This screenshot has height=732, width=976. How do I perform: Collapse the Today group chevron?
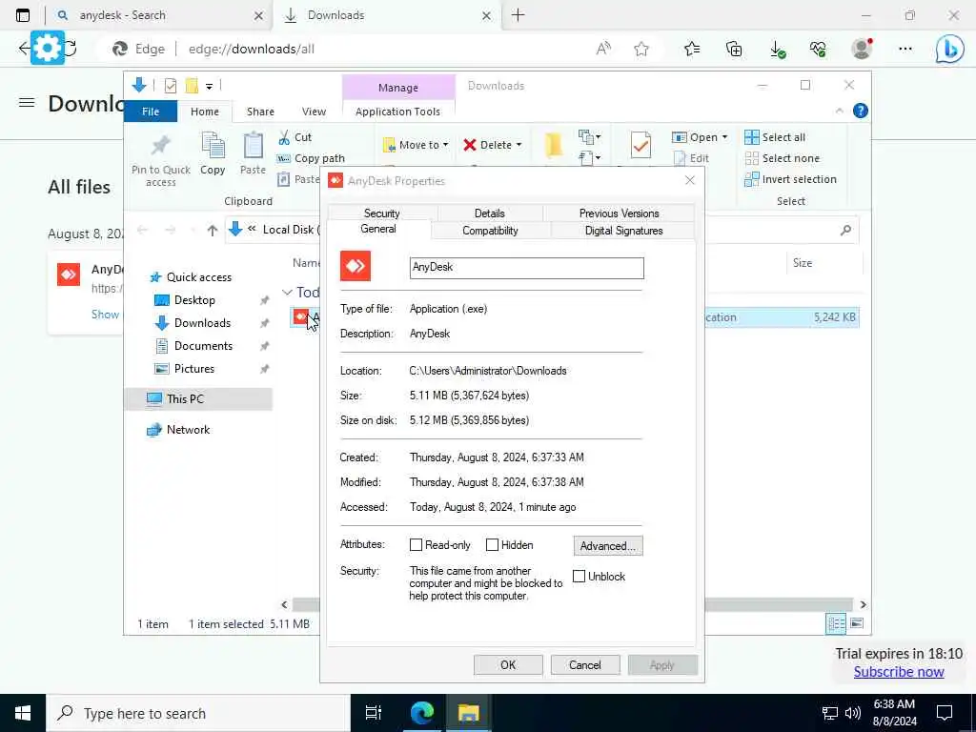click(287, 292)
